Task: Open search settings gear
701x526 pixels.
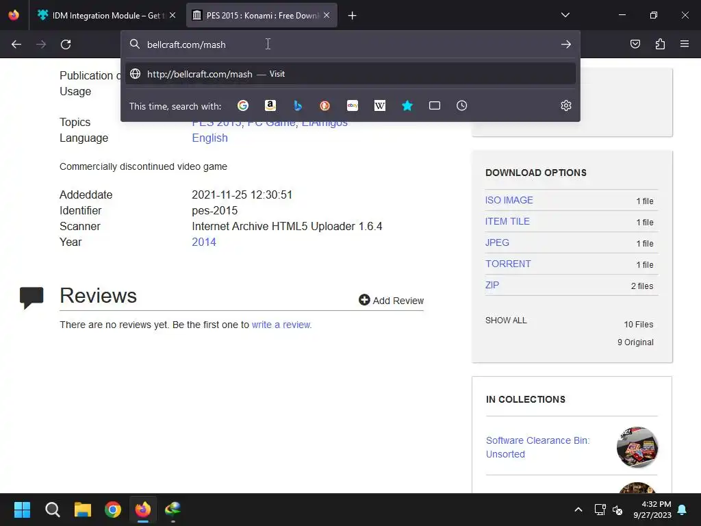Action: click(566, 105)
